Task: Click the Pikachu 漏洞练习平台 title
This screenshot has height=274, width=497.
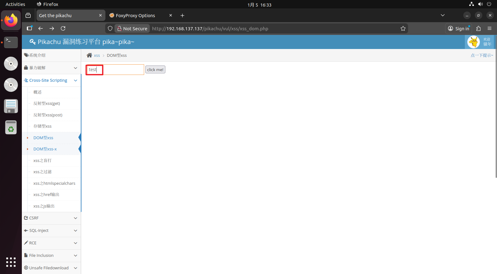Action: (86, 42)
